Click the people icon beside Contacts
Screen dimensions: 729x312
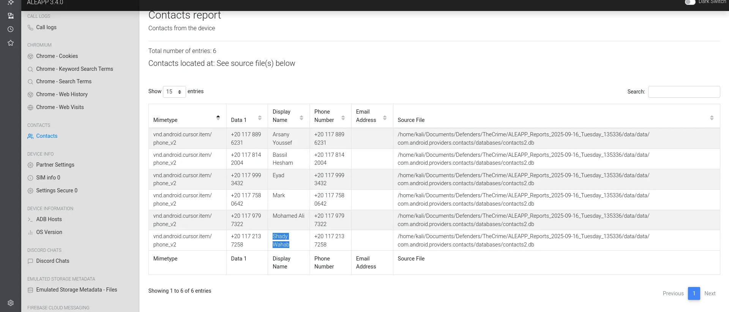[x=30, y=136]
